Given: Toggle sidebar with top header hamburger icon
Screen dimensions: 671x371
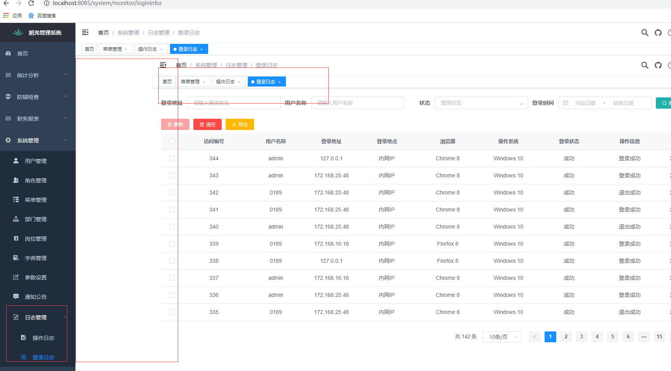Looking at the screenshot, I should pyautogui.click(x=85, y=32).
